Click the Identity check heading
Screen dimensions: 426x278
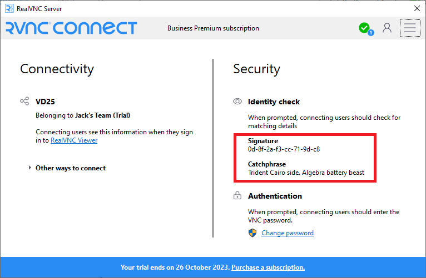pyautogui.click(x=274, y=102)
